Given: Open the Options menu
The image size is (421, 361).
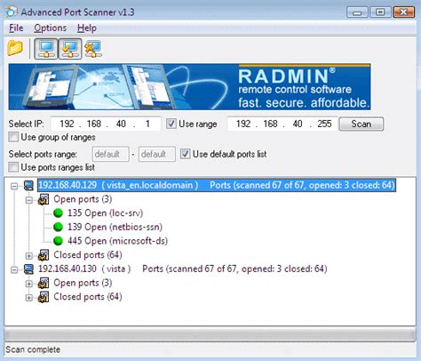Looking at the screenshot, I should click(50, 28).
